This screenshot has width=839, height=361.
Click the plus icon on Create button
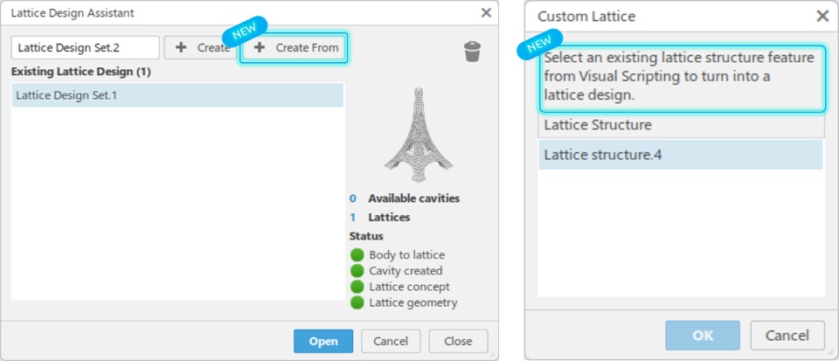pos(182,47)
